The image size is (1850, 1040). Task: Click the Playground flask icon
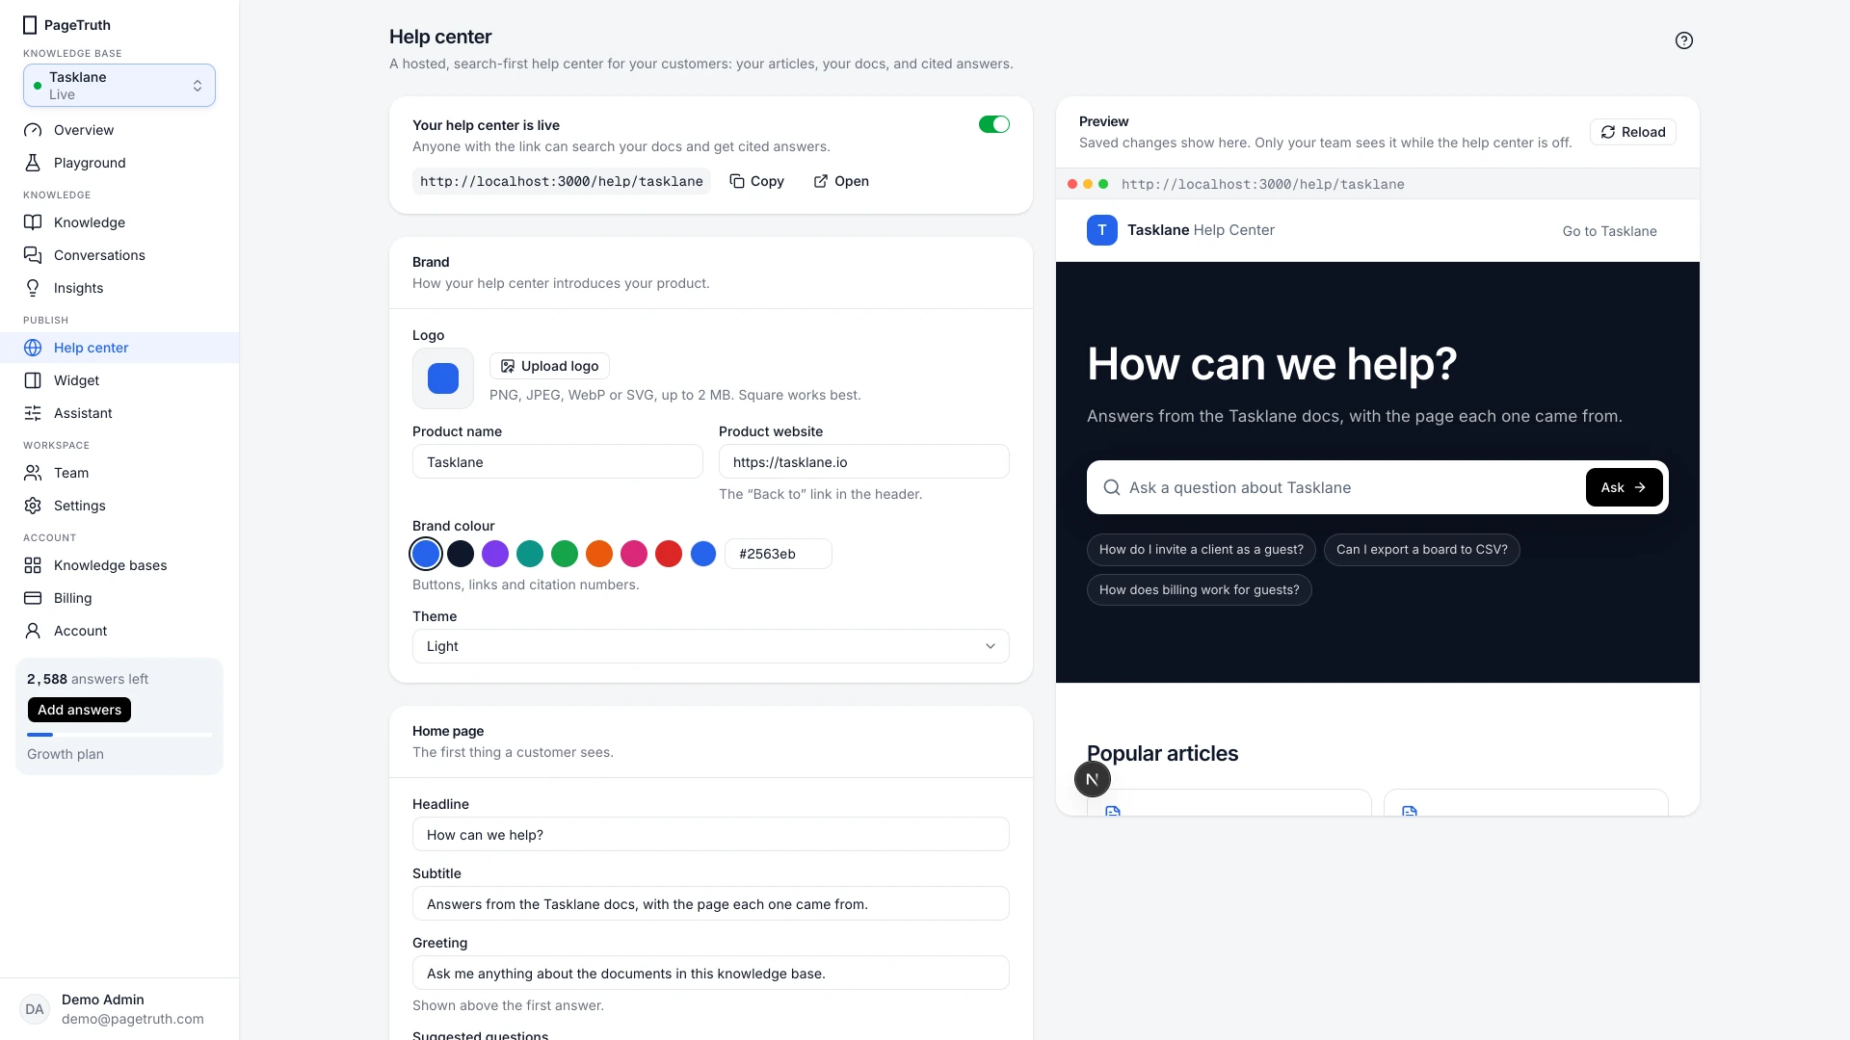tap(33, 163)
